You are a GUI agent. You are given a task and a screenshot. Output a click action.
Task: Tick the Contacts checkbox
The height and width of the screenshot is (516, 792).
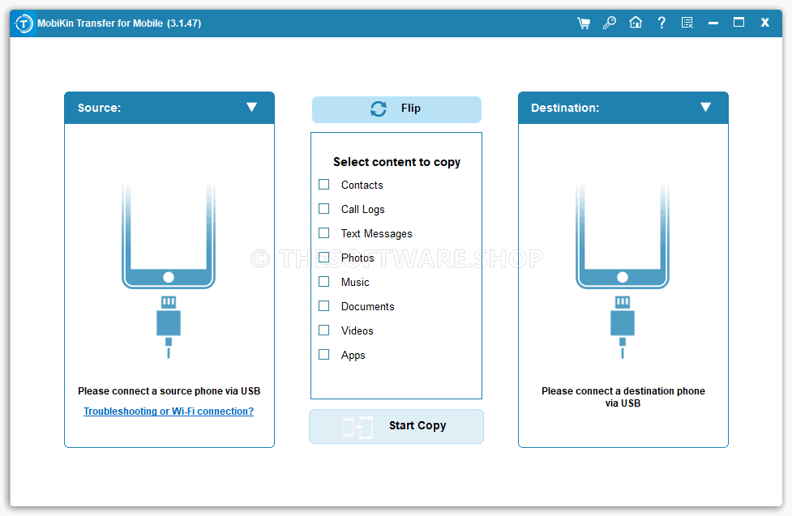click(x=323, y=185)
